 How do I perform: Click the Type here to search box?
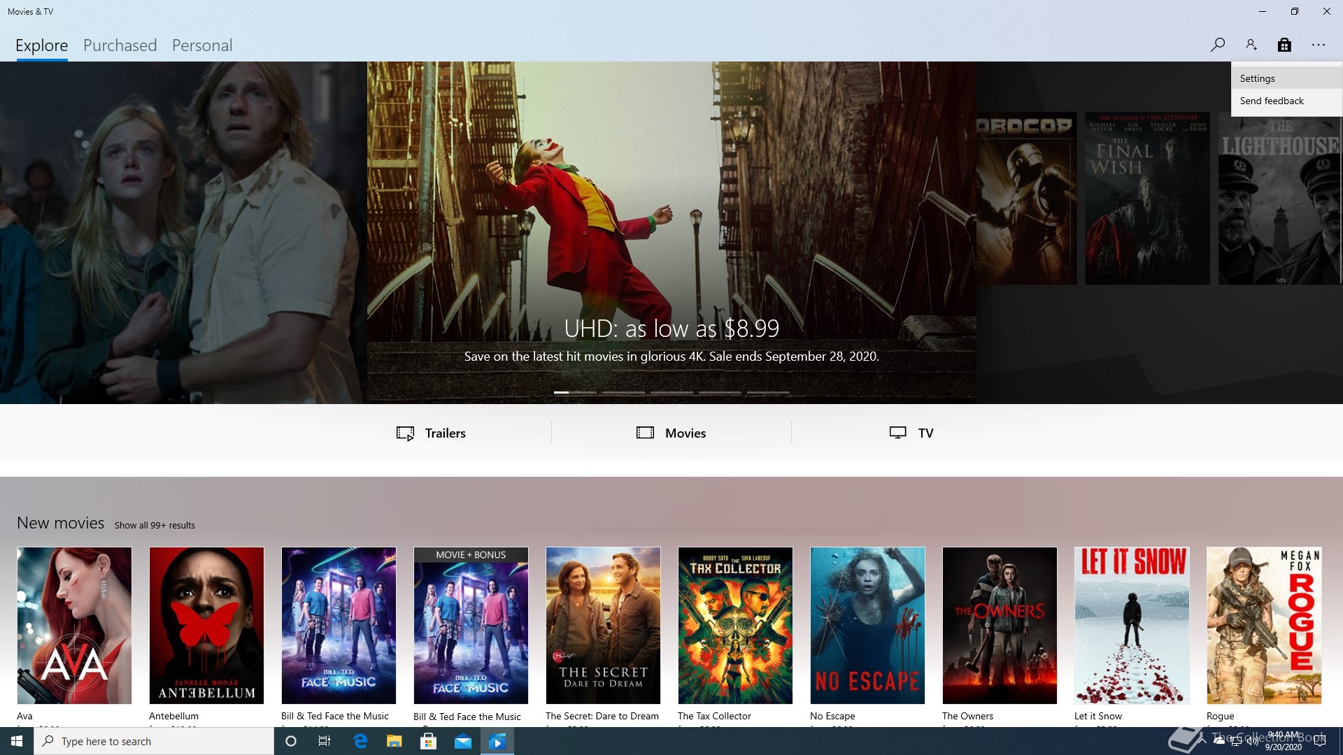pyautogui.click(x=154, y=741)
